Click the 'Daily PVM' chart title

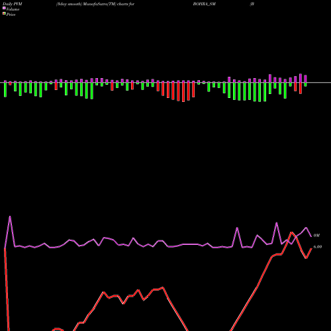point(13,4)
